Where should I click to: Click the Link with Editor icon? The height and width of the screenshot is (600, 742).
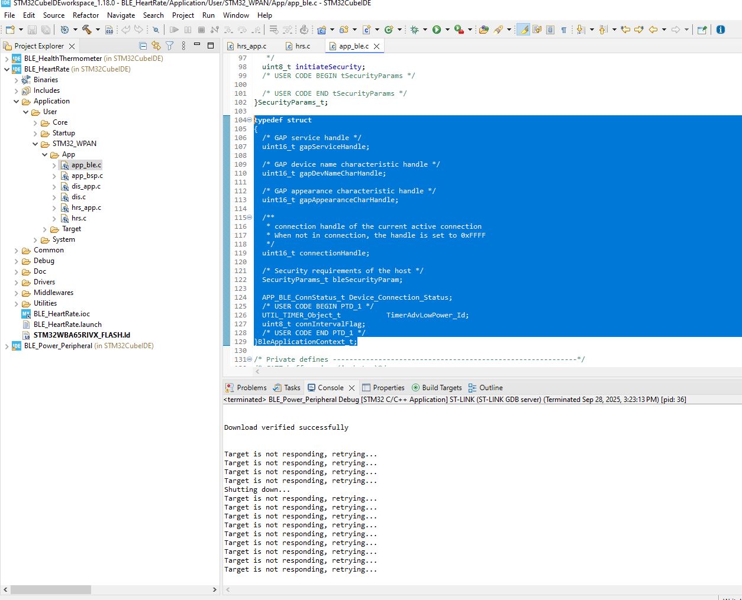(x=156, y=46)
